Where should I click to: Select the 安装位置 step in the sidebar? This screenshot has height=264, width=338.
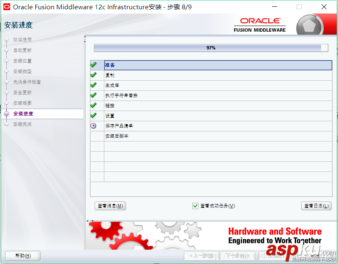[x=22, y=61]
